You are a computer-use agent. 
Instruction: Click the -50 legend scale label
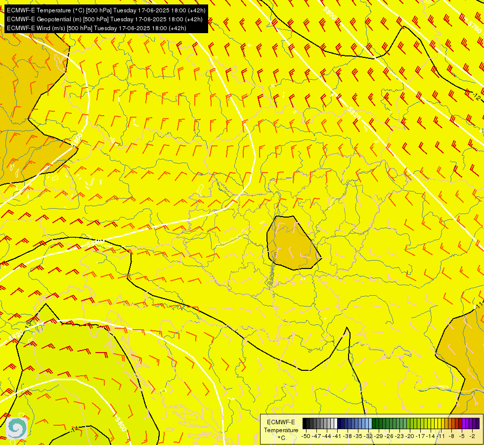(x=306, y=436)
